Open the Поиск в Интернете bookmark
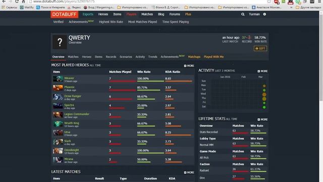Viewport: 323px width, 182px height. click(50, 8)
